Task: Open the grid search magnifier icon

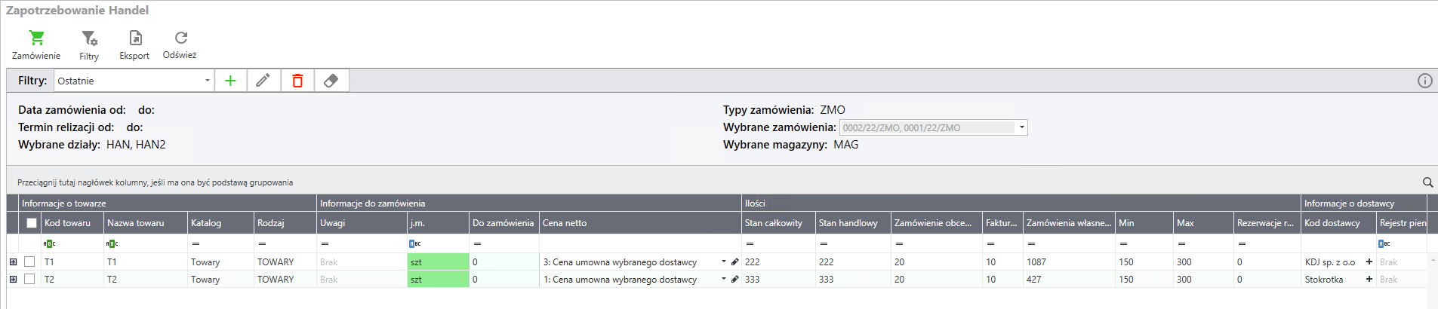Action: click(1427, 182)
